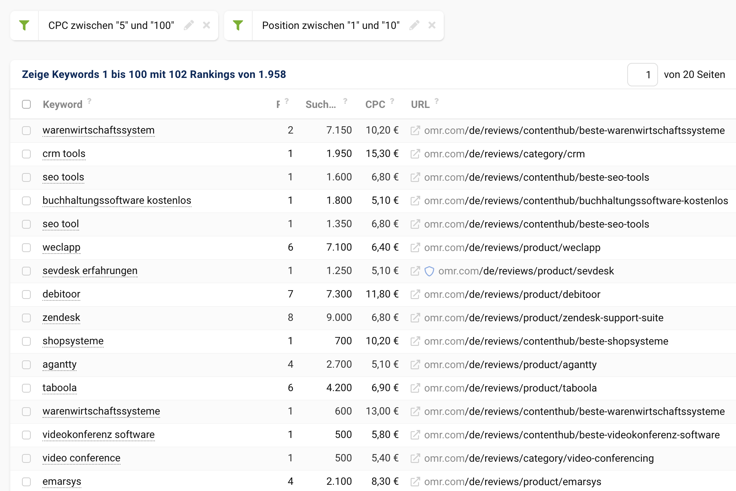Screen dimensions: 736x491
Task: Open keyword sevdesk erfahrungen
Action: tap(90, 271)
